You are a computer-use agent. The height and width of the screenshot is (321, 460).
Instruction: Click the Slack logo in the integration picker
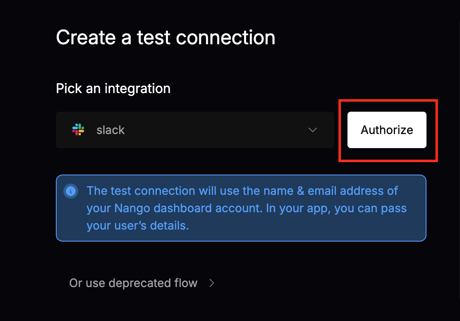pos(79,129)
